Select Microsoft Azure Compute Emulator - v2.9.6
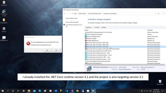The image size is (166, 93). [99, 55]
